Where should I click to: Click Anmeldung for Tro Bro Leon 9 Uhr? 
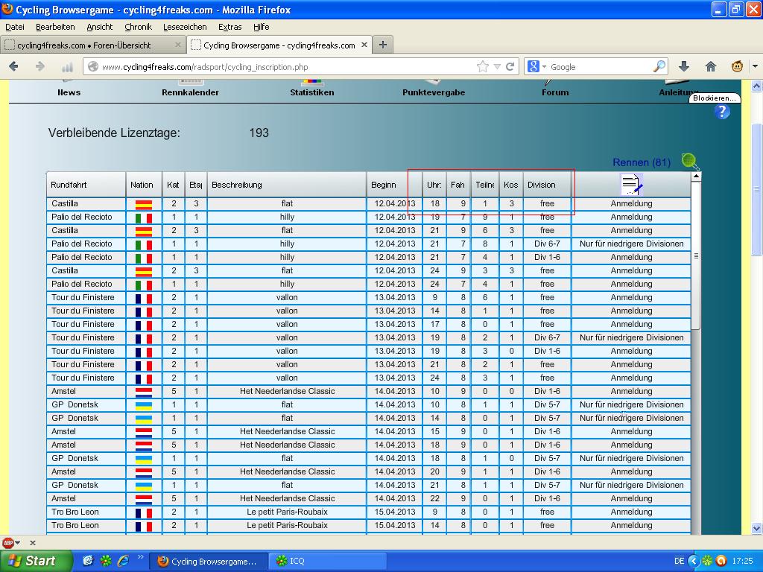[631, 512]
